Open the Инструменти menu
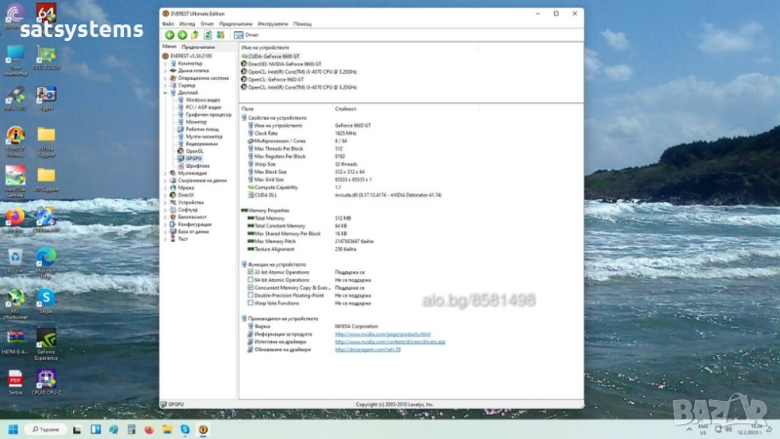 (x=273, y=22)
